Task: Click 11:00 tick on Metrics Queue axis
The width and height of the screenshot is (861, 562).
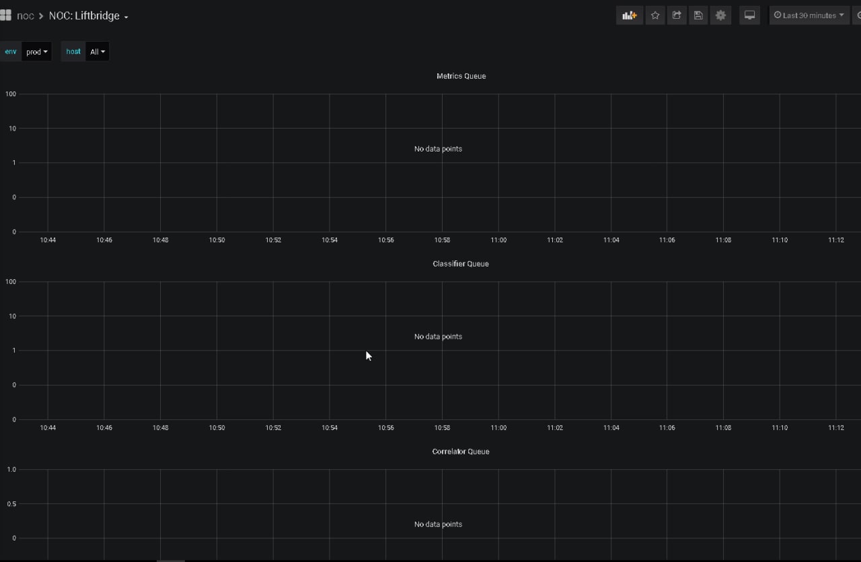Action: pos(498,240)
